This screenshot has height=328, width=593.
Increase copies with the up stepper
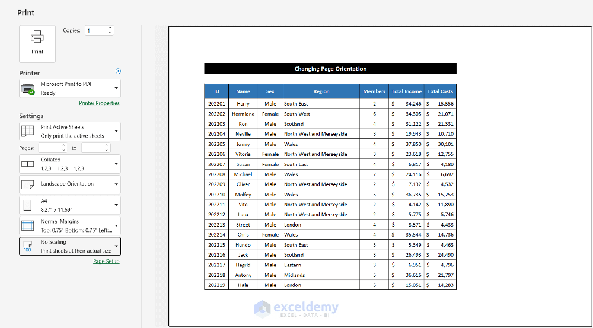click(110, 28)
